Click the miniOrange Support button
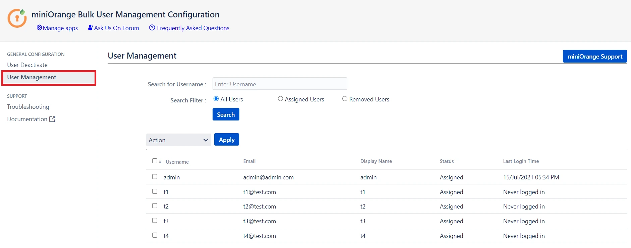 pyautogui.click(x=595, y=56)
